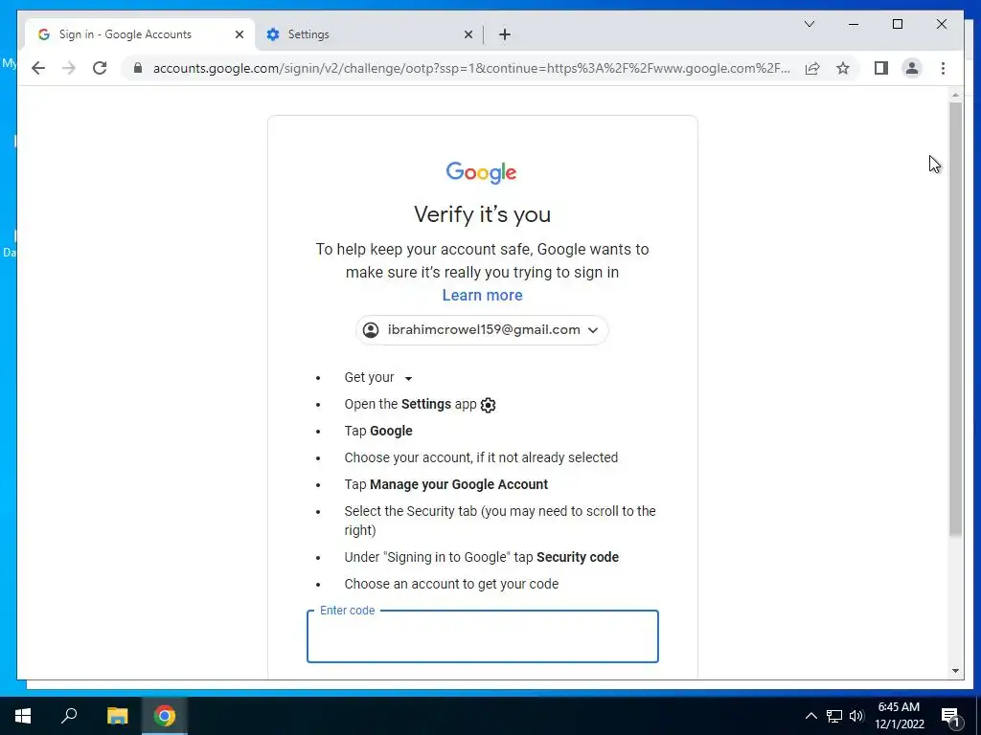Open Windows taskbar search
The height and width of the screenshot is (735, 981).
point(69,716)
